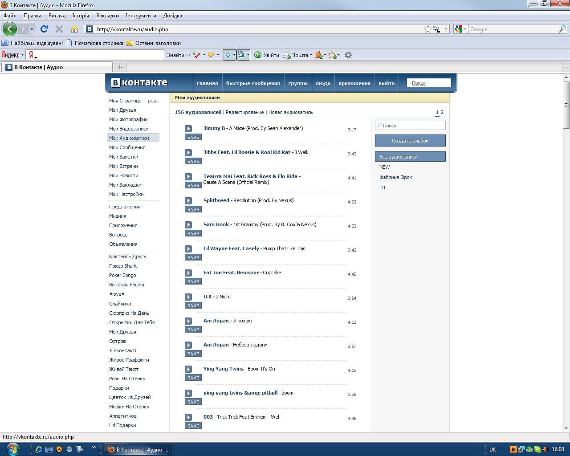The image size is (570, 456).
Task: Play the Jimmy B A Maze track
Action: click(x=188, y=129)
